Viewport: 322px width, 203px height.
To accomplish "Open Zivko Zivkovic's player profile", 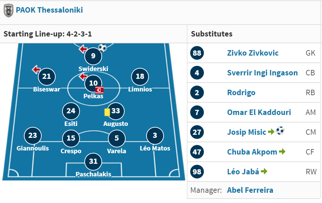I will tap(253, 53).
